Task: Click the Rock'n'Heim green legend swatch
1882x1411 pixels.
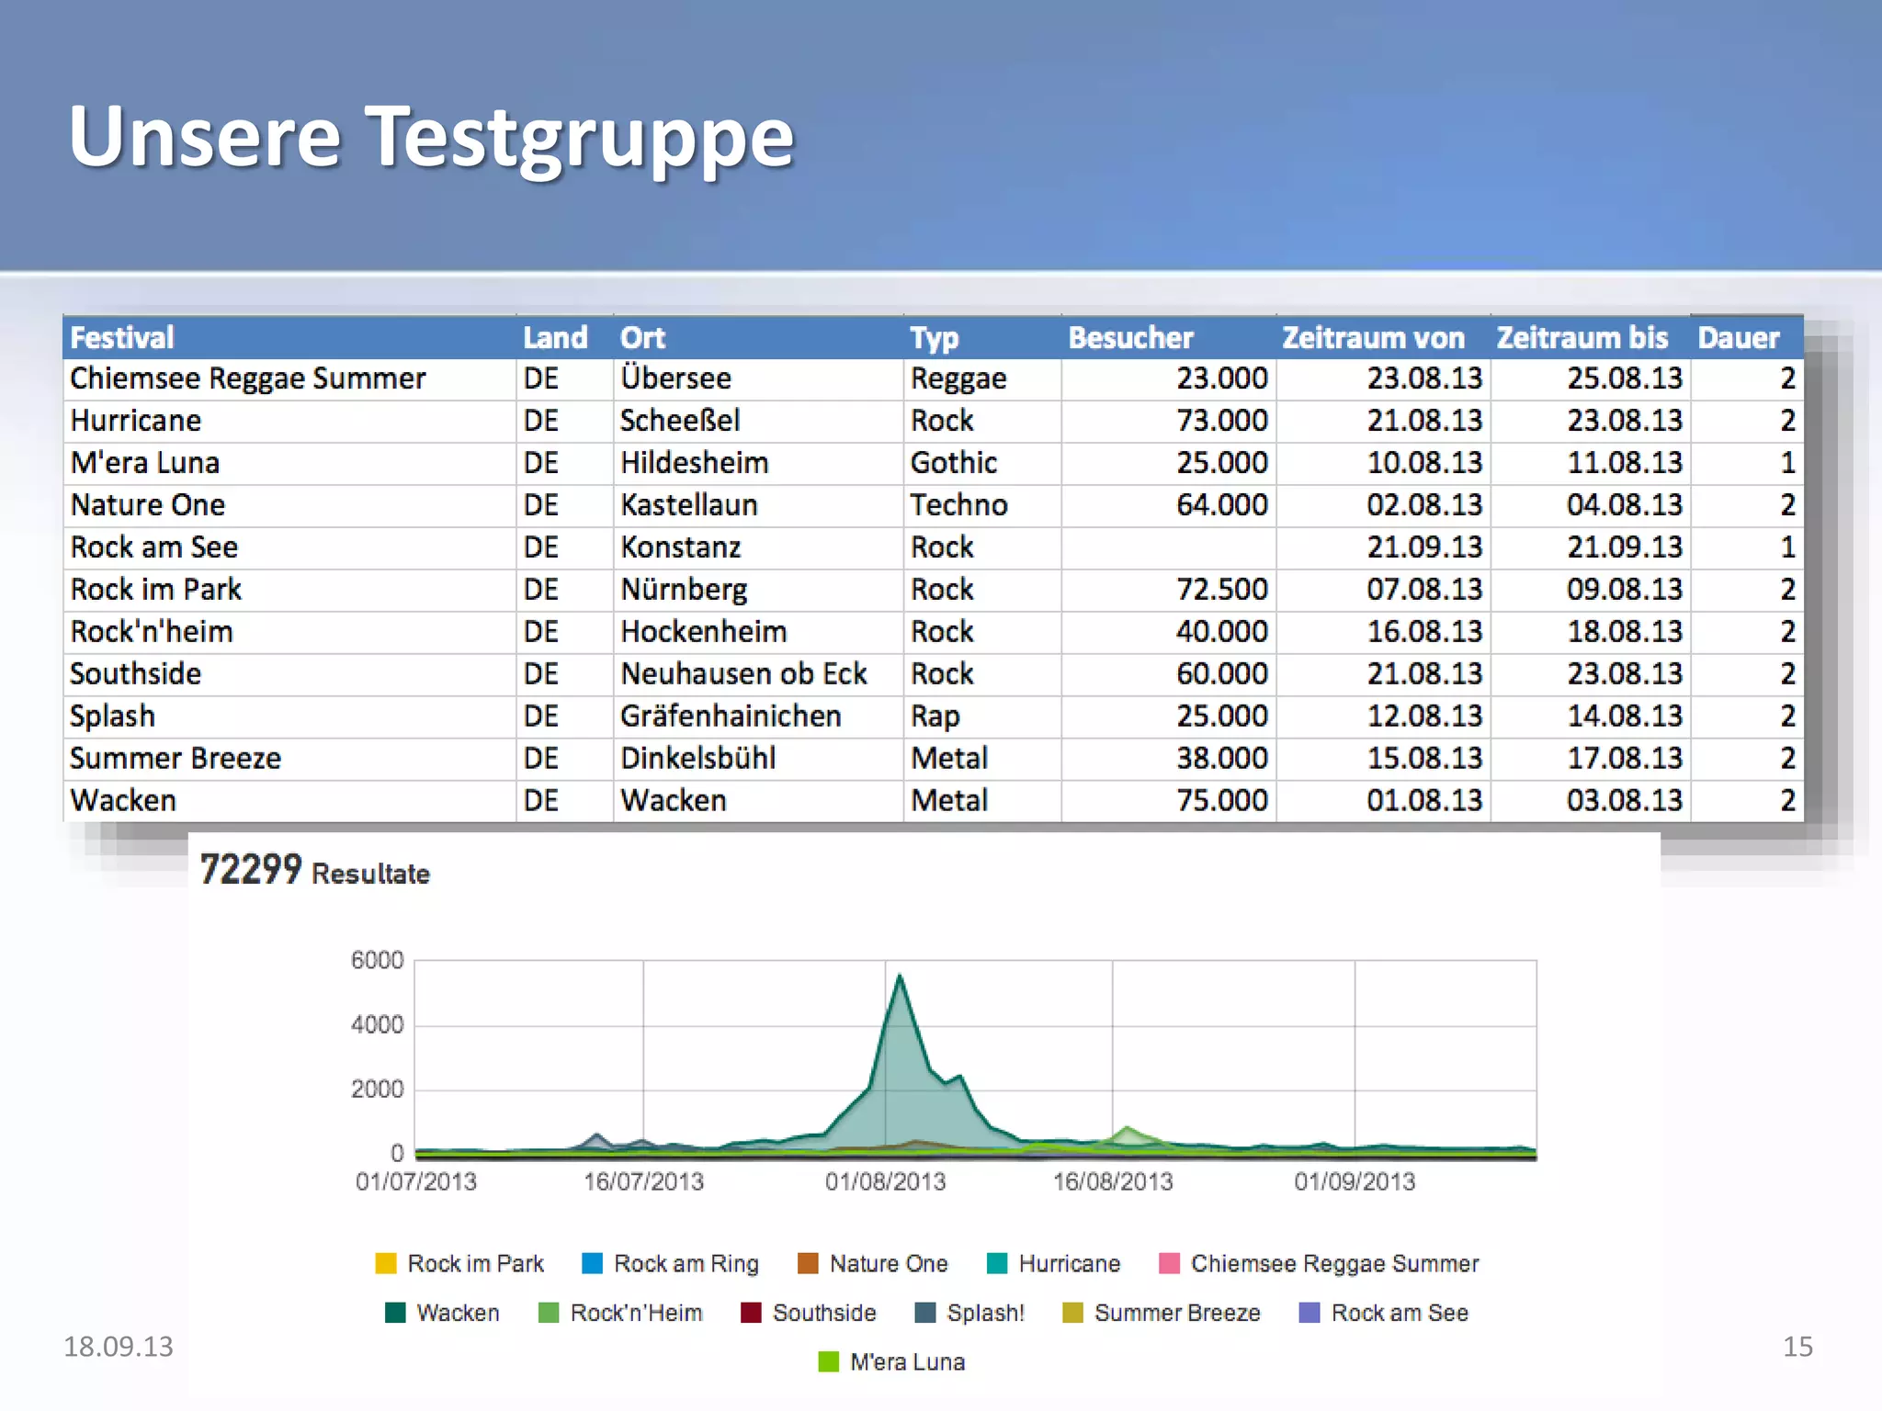Action: (x=549, y=1313)
